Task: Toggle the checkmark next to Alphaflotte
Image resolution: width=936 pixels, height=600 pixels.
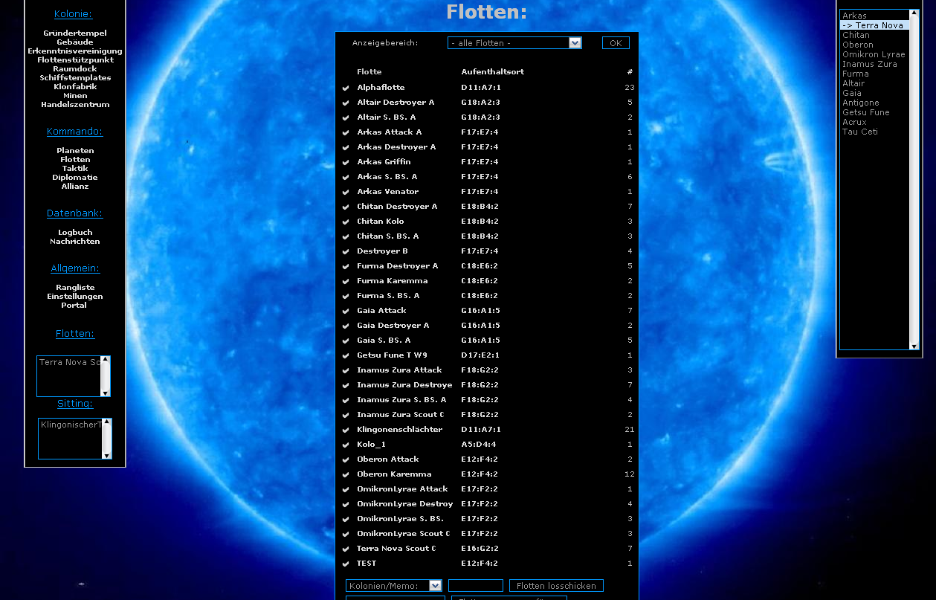Action: tap(346, 88)
